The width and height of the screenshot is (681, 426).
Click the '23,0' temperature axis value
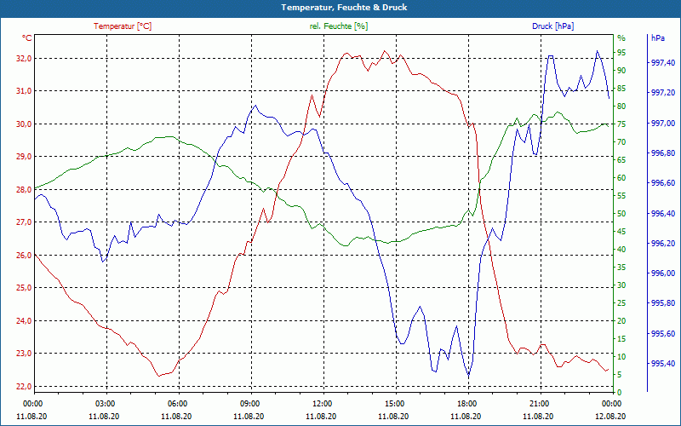click(x=25, y=354)
